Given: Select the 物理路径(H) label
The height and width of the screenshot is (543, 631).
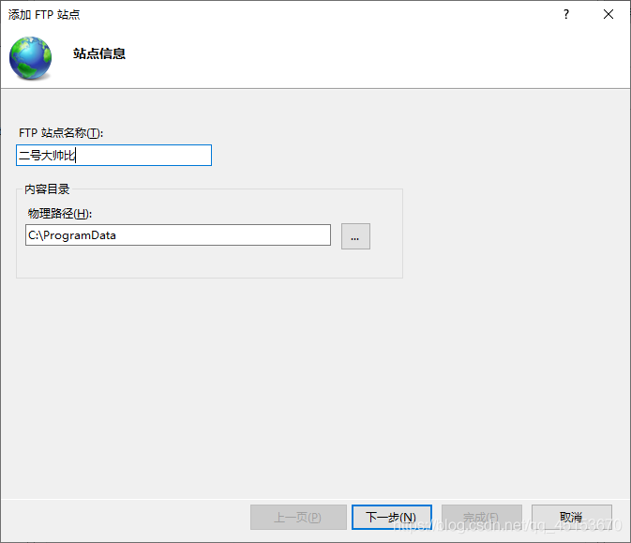Looking at the screenshot, I should (x=60, y=213).
